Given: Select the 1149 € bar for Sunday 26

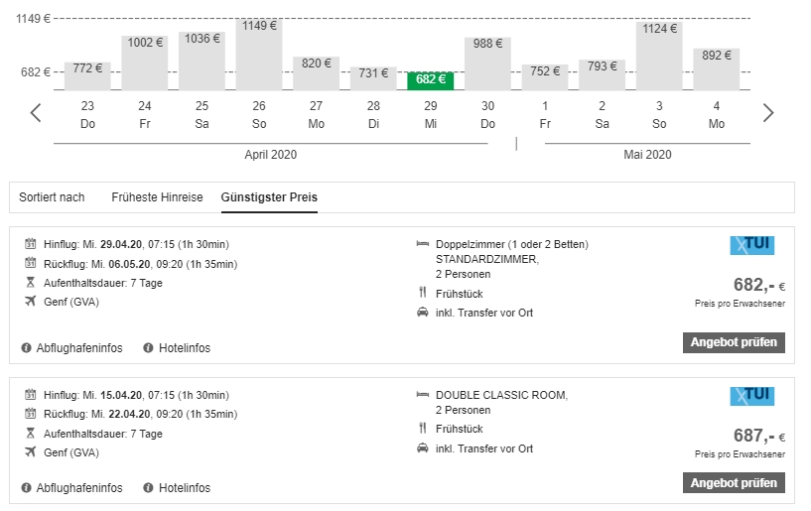Looking at the screenshot, I should click(259, 55).
